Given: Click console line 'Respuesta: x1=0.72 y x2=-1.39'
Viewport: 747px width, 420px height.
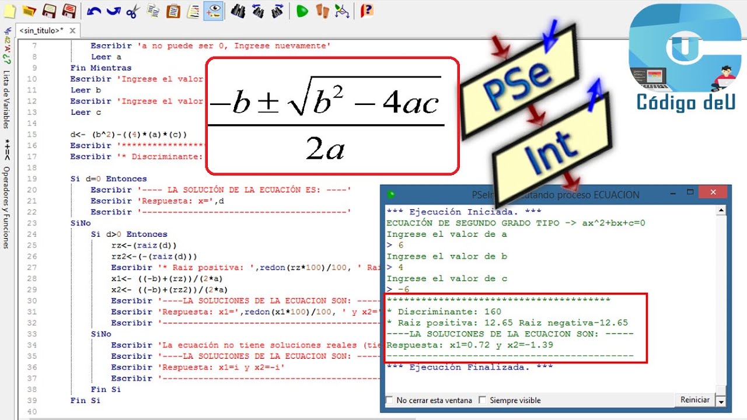Looking at the screenshot, I should tap(470, 345).
